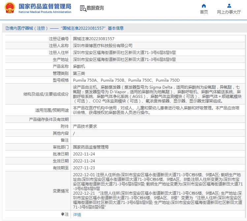The width and height of the screenshot is (247, 221).
Task: Click the 2022-12-21 change record text
Action: (x=158, y=200)
